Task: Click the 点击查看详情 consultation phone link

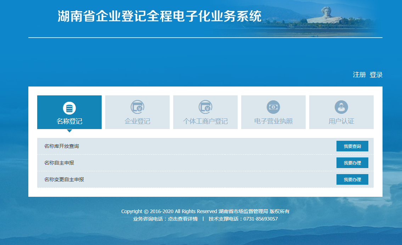Action: [183, 219]
